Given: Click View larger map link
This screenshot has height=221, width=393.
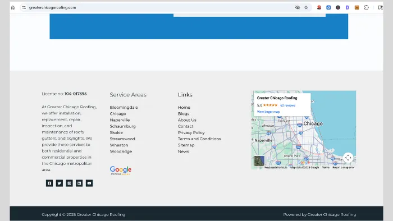Looking at the screenshot, I should [268, 112].
